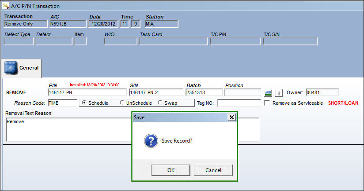Click the empty T/C P/N field
This screenshot has height=191, width=364.
point(235,41)
